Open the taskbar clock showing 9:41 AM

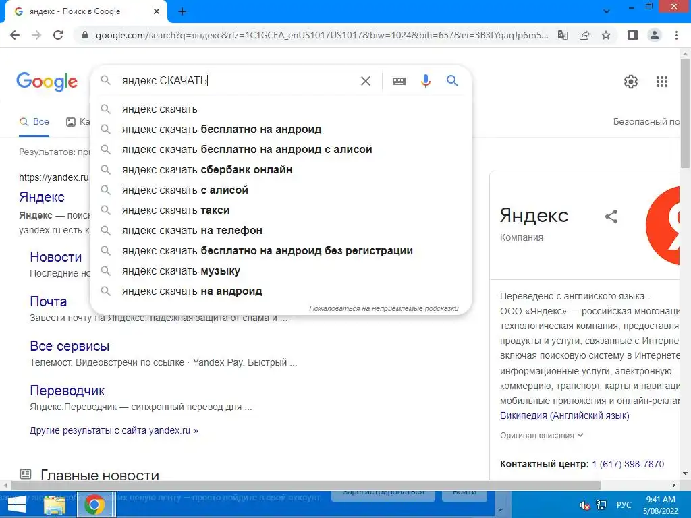tap(660, 505)
